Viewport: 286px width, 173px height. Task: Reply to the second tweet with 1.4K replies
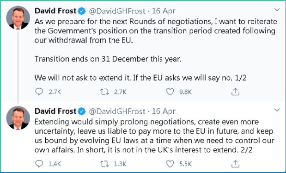[39, 164]
